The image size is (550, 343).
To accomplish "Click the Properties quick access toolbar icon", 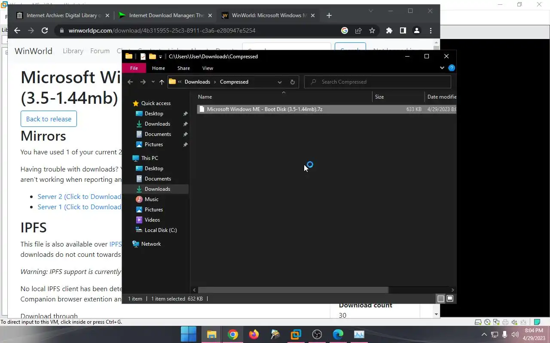I will pyautogui.click(x=143, y=57).
